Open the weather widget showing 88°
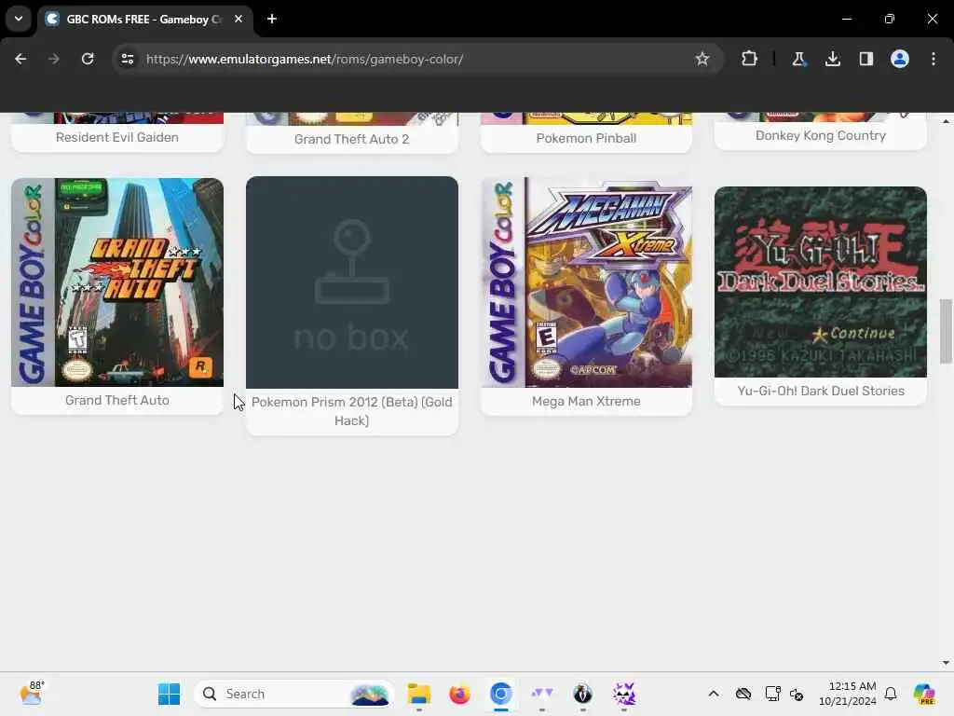The height and width of the screenshot is (716, 954). 32,694
